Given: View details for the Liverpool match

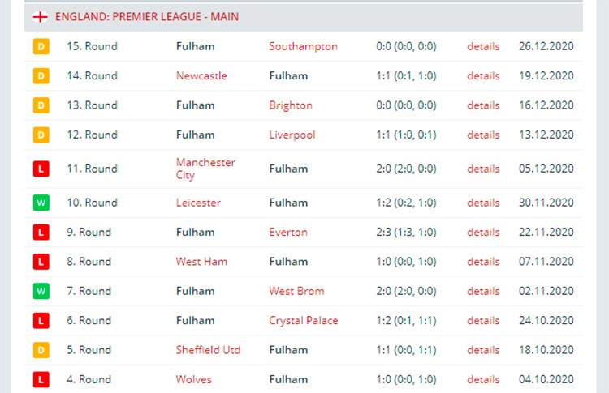Looking at the screenshot, I should 483,135.
